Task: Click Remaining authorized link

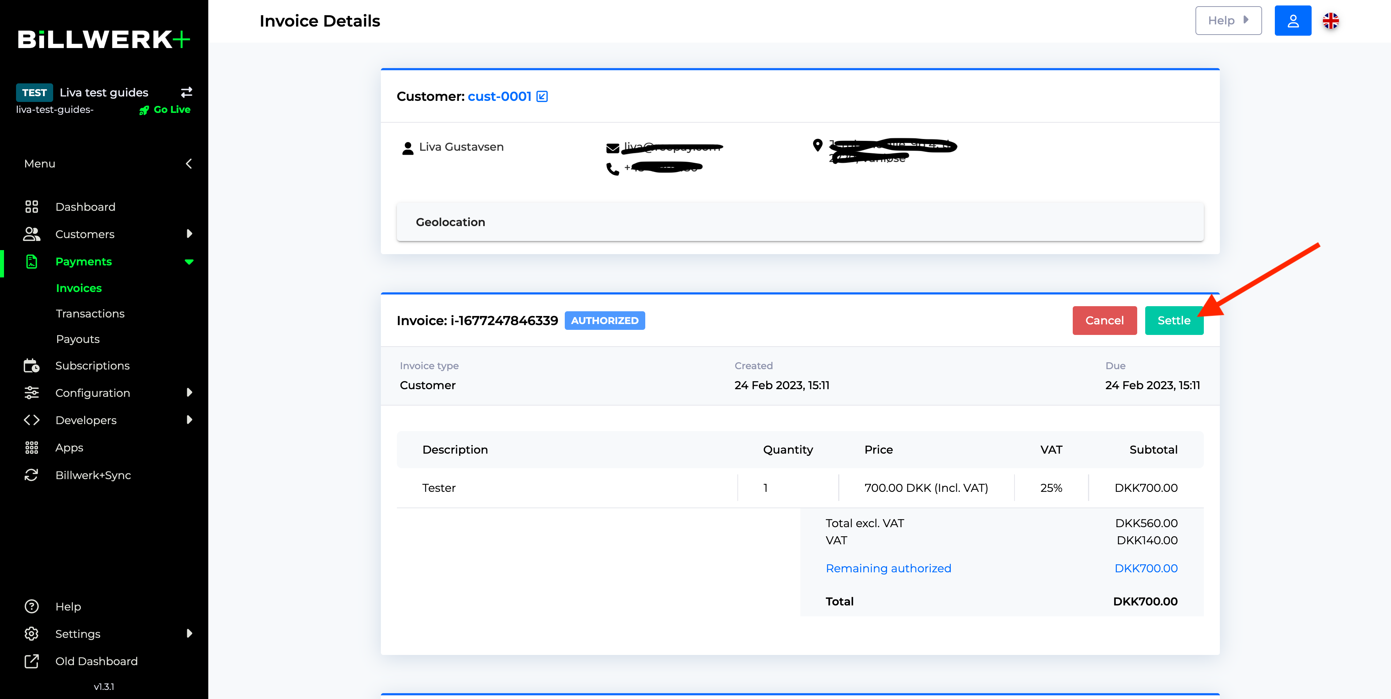Action: point(888,568)
